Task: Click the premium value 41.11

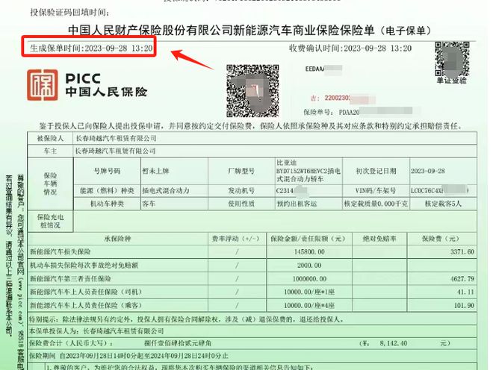Action: point(465,292)
